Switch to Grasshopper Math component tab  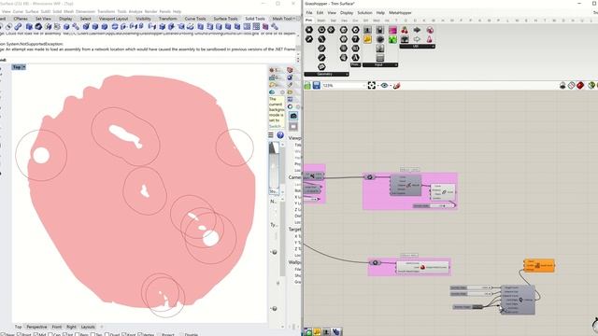321,21
